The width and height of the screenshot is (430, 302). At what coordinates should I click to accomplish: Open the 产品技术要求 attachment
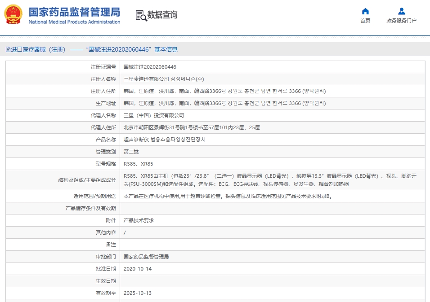[x=139, y=220]
